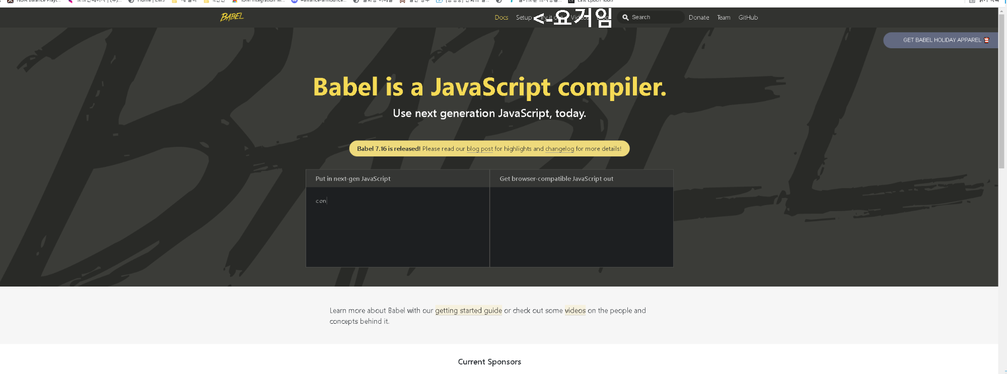Screen dimensions: 1007x374
Task: Click the 'Current Sponsors' heading text
Action: (489, 362)
